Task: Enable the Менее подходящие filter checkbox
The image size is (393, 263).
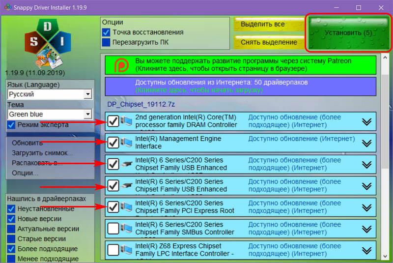Action: 11,259
